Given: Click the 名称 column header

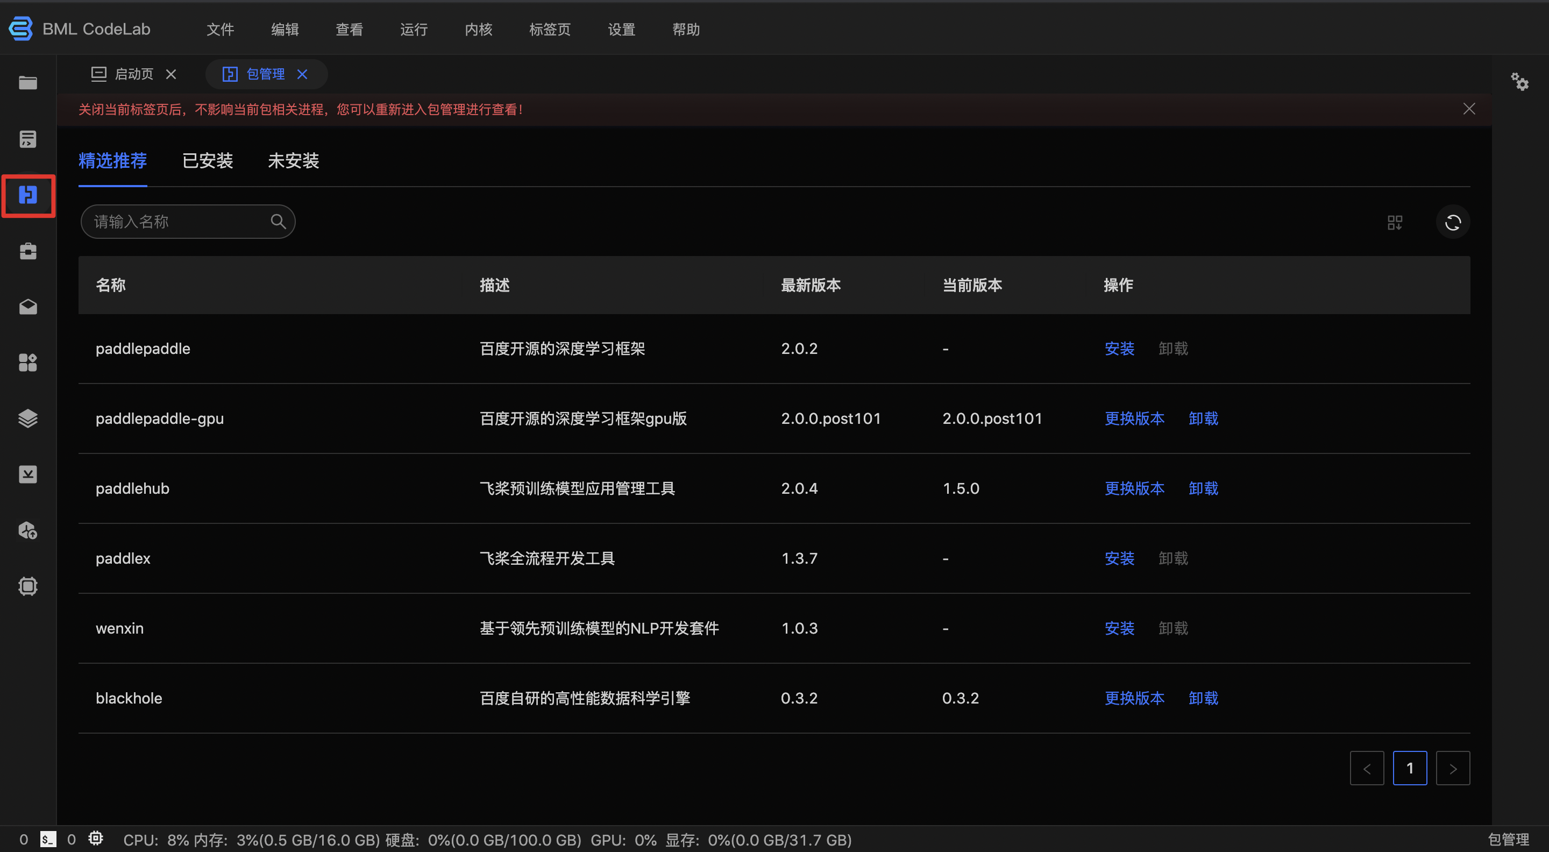Looking at the screenshot, I should [111, 285].
